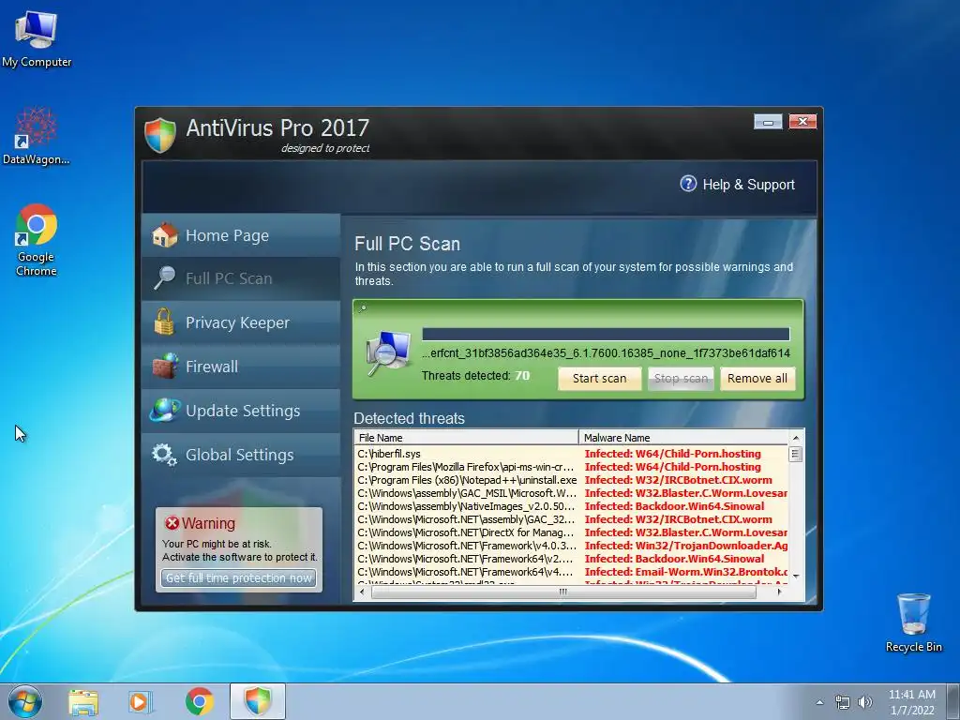Open the DataWagon desktop shortcut
This screenshot has width=960, height=720.
pyautogui.click(x=37, y=136)
